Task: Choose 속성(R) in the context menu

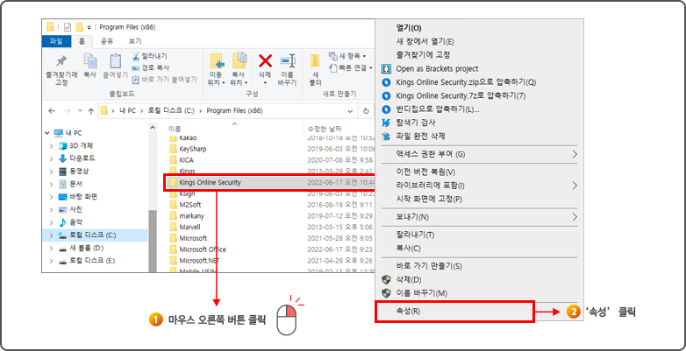Action: (455, 312)
